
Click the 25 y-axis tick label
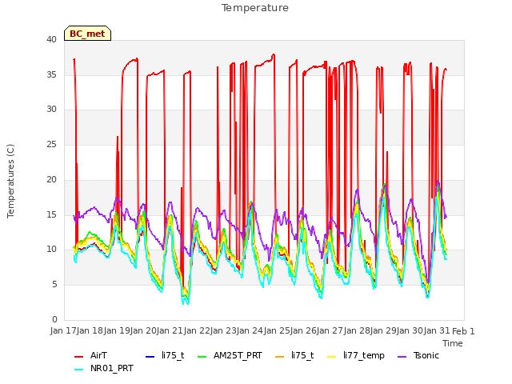[51, 144]
